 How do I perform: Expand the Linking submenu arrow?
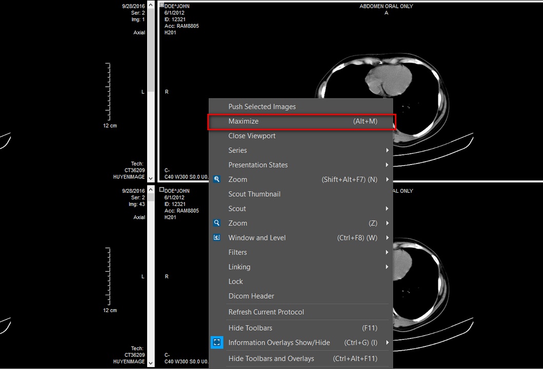(387, 267)
